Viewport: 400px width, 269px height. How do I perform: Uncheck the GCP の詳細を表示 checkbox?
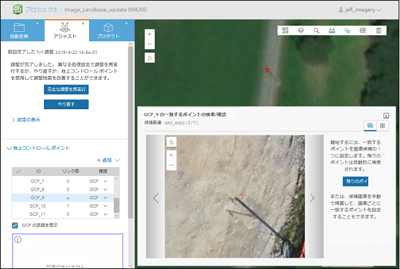pos(15,225)
